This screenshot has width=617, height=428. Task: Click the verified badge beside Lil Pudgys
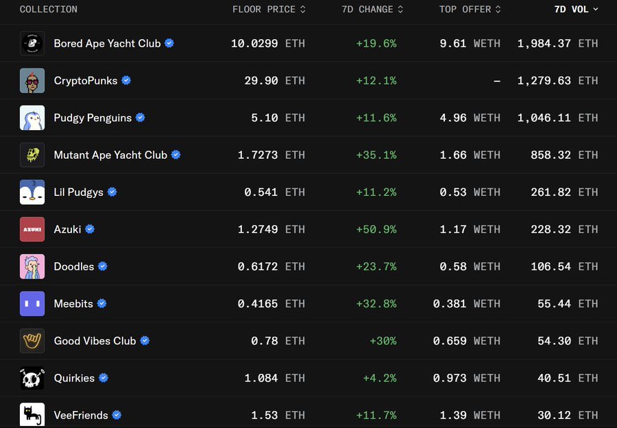[x=112, y=192]
